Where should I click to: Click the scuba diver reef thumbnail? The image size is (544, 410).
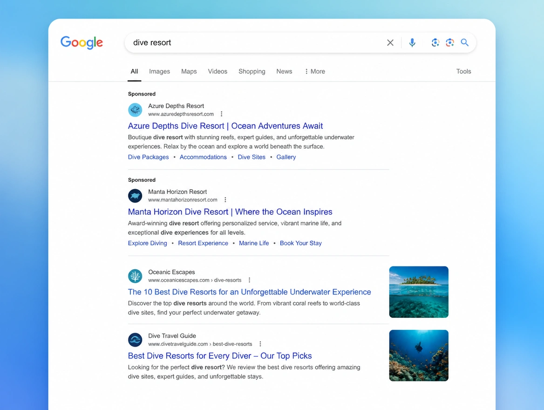coord(419,355)
